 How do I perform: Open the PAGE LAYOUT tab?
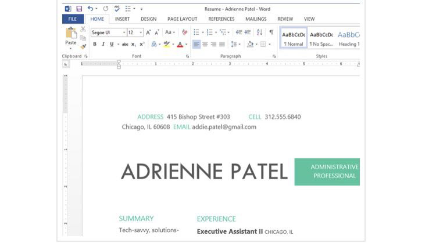pos(182,19)
